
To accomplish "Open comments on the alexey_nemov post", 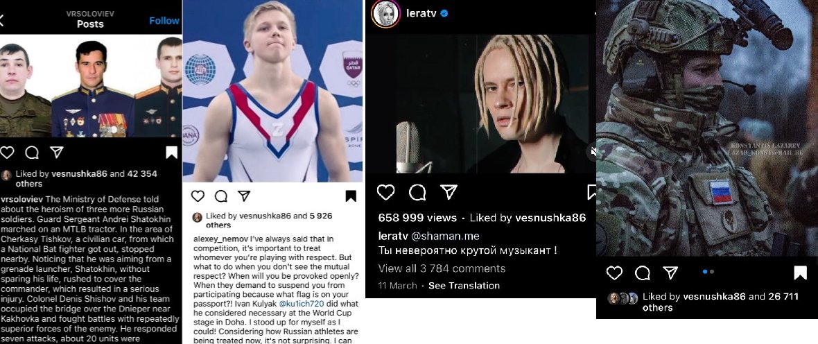I will coord(221,196).
